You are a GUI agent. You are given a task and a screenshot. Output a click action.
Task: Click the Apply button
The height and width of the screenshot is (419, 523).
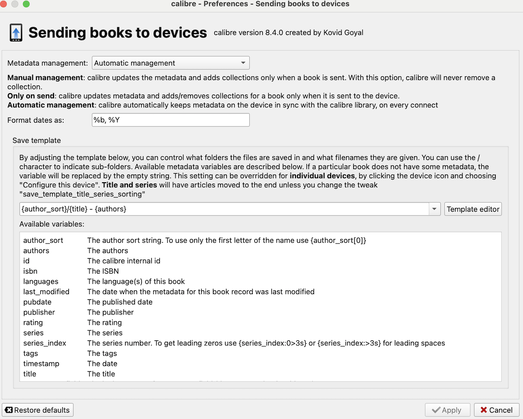point(447,410)
